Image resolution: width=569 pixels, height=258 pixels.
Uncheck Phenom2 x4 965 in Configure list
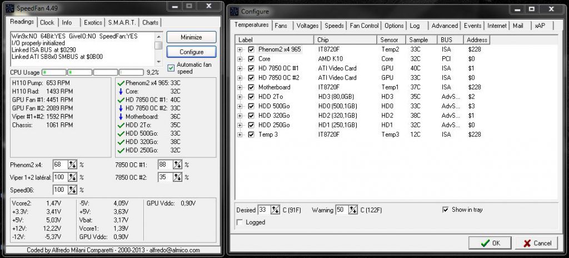(251, 49)
